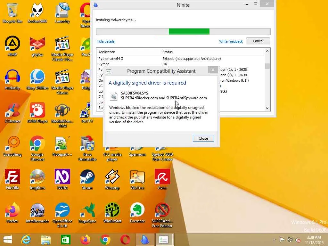Select the Steam desktop icon
Screen dimensions: 328x246
coord(87,179)
